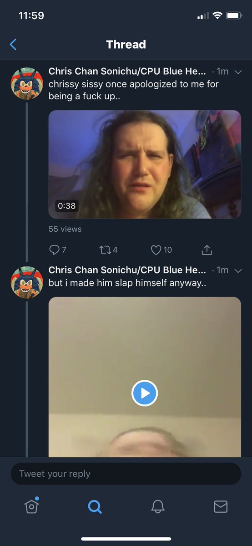Open first tweet's profile avatar
Screen dimensions: 252x546
pyautogui.click(x=27, y=84)
